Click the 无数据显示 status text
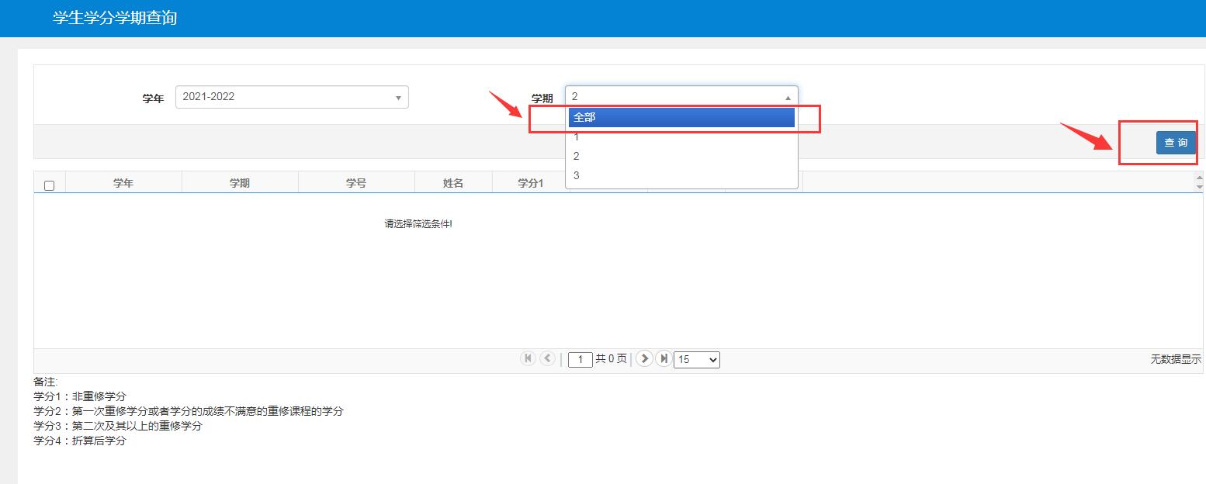The image size is (1206, 484). (x=1176, y=359)
